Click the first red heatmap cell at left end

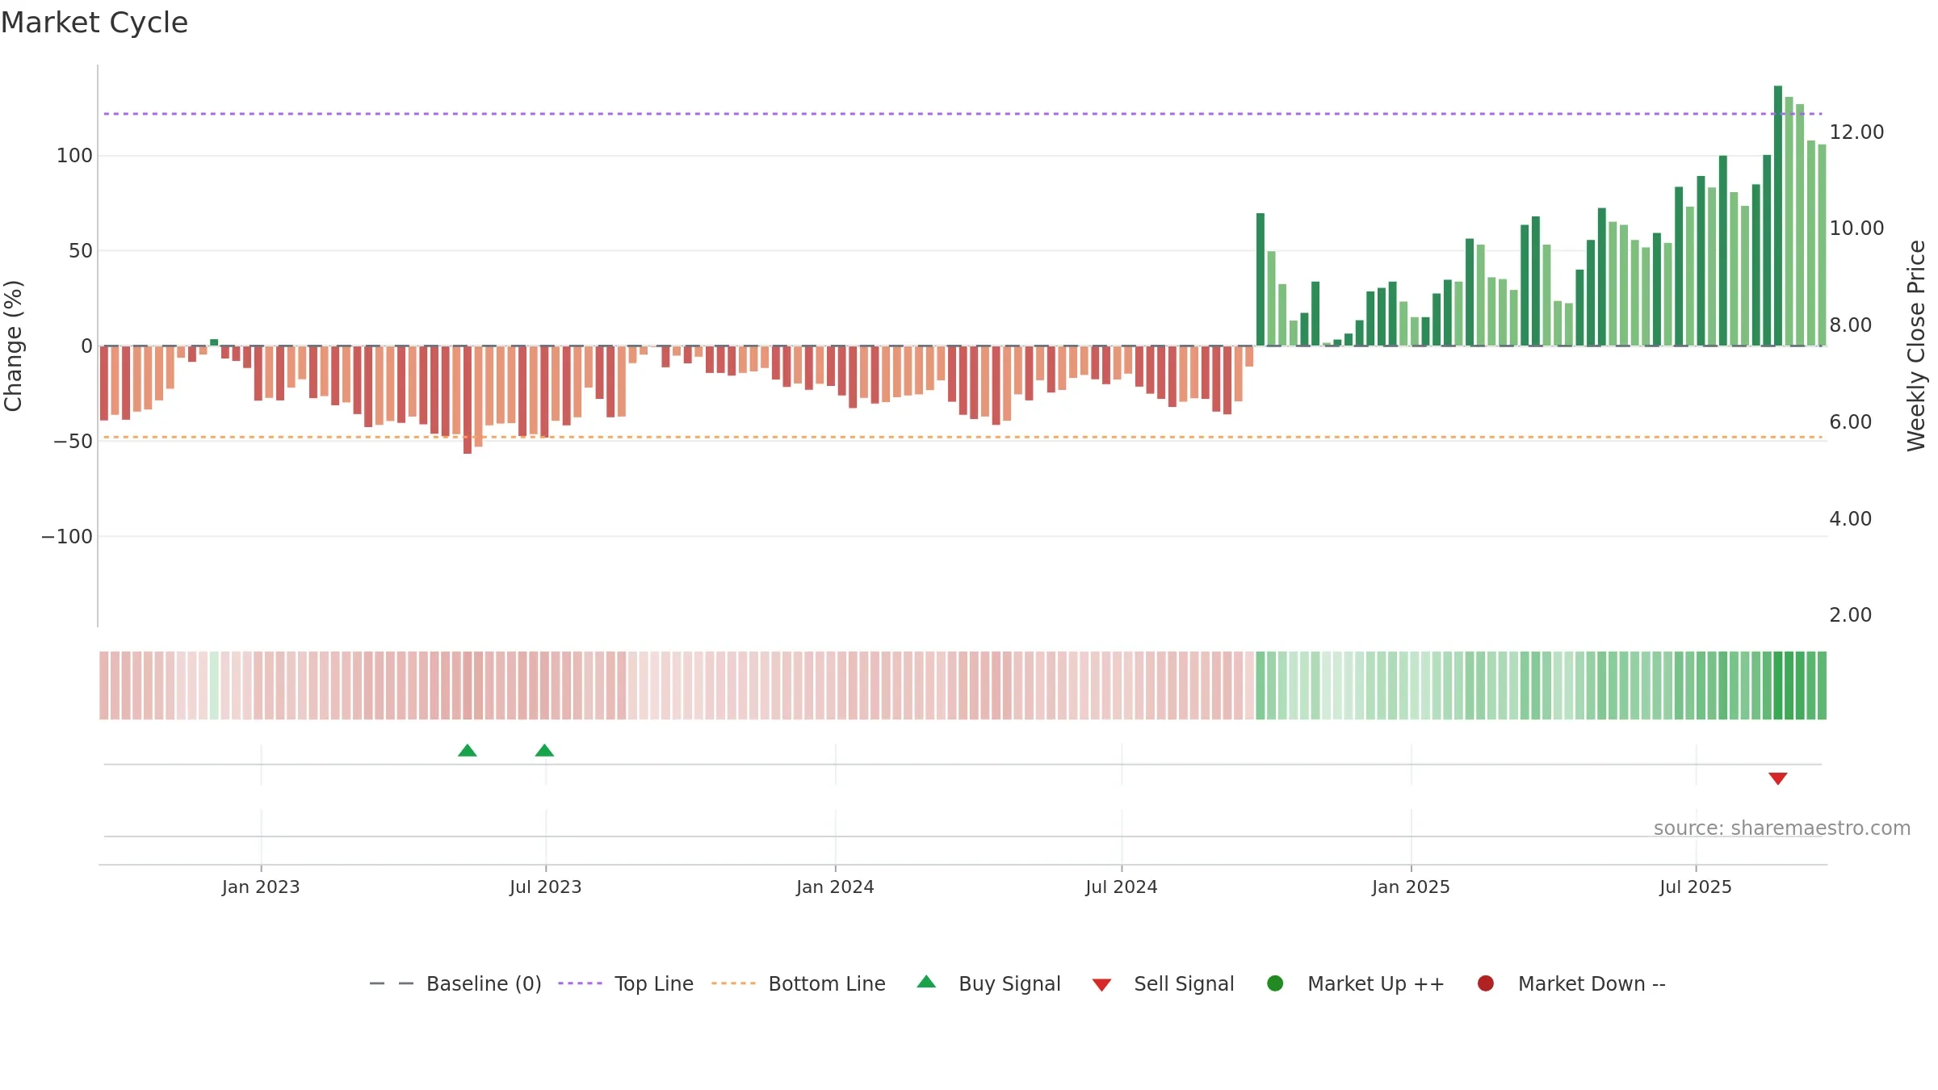[x=104, y=685]
